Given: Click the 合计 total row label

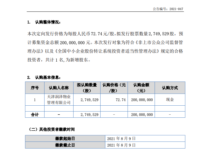Looking at the screenshot, I should tap(35, 115).
